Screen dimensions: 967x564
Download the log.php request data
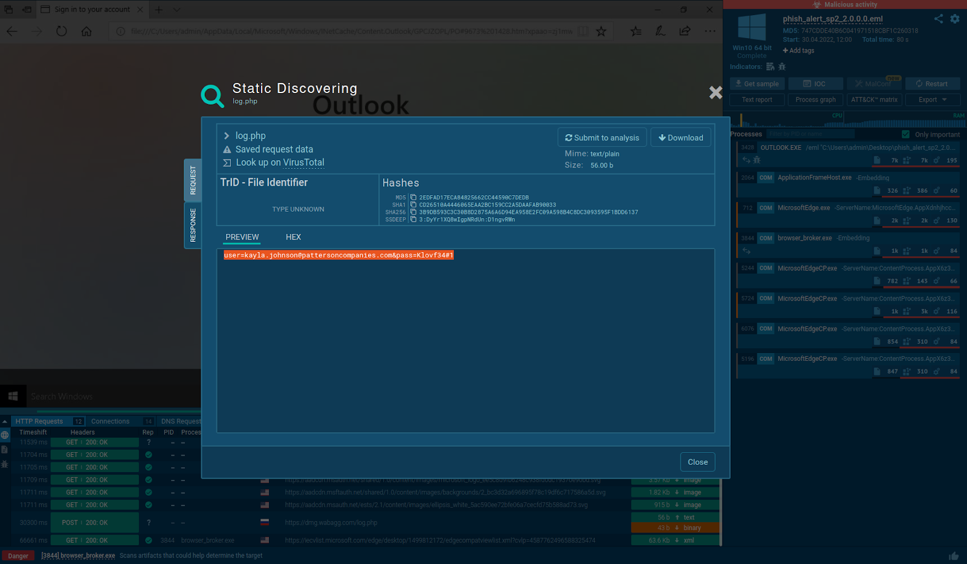pos(681,138)
